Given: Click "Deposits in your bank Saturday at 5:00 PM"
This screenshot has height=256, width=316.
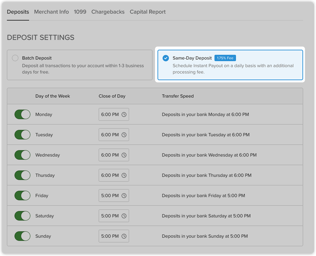Looking at the screenshot, I should point(206,216).
